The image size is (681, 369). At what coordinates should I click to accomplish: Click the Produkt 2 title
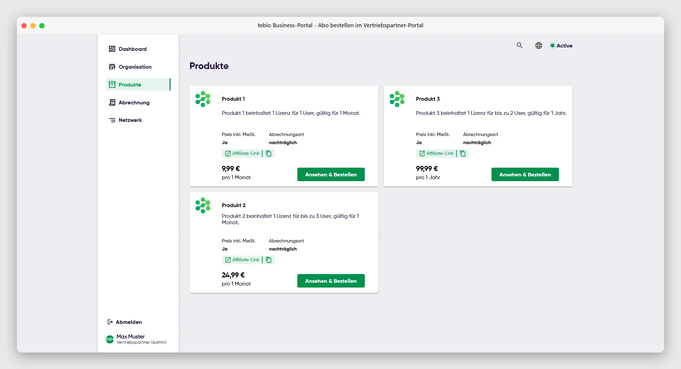pyautogui.click(x=234, y=205)
